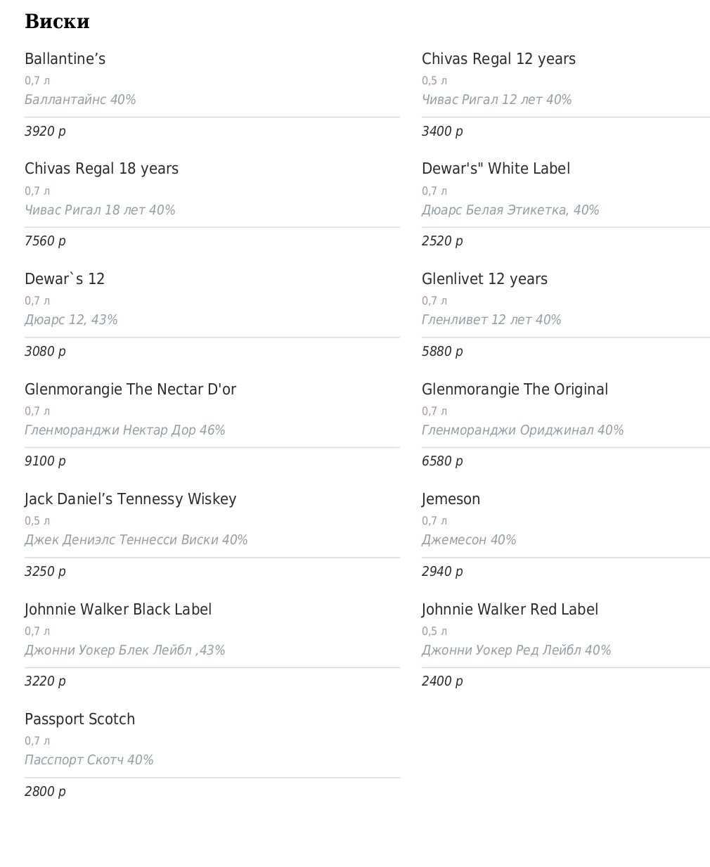Click the Джемесон 40% description
This screenshot has width=710, height=867.
tap(469, 540)
